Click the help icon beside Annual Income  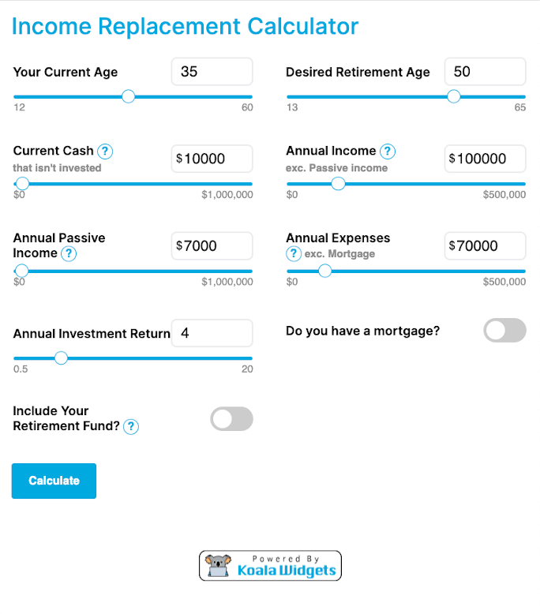tap(387, 151)
